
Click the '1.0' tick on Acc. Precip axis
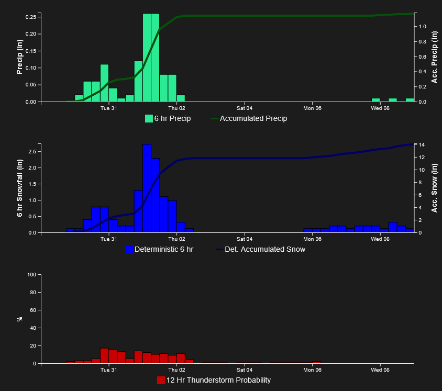click(423, 27)
